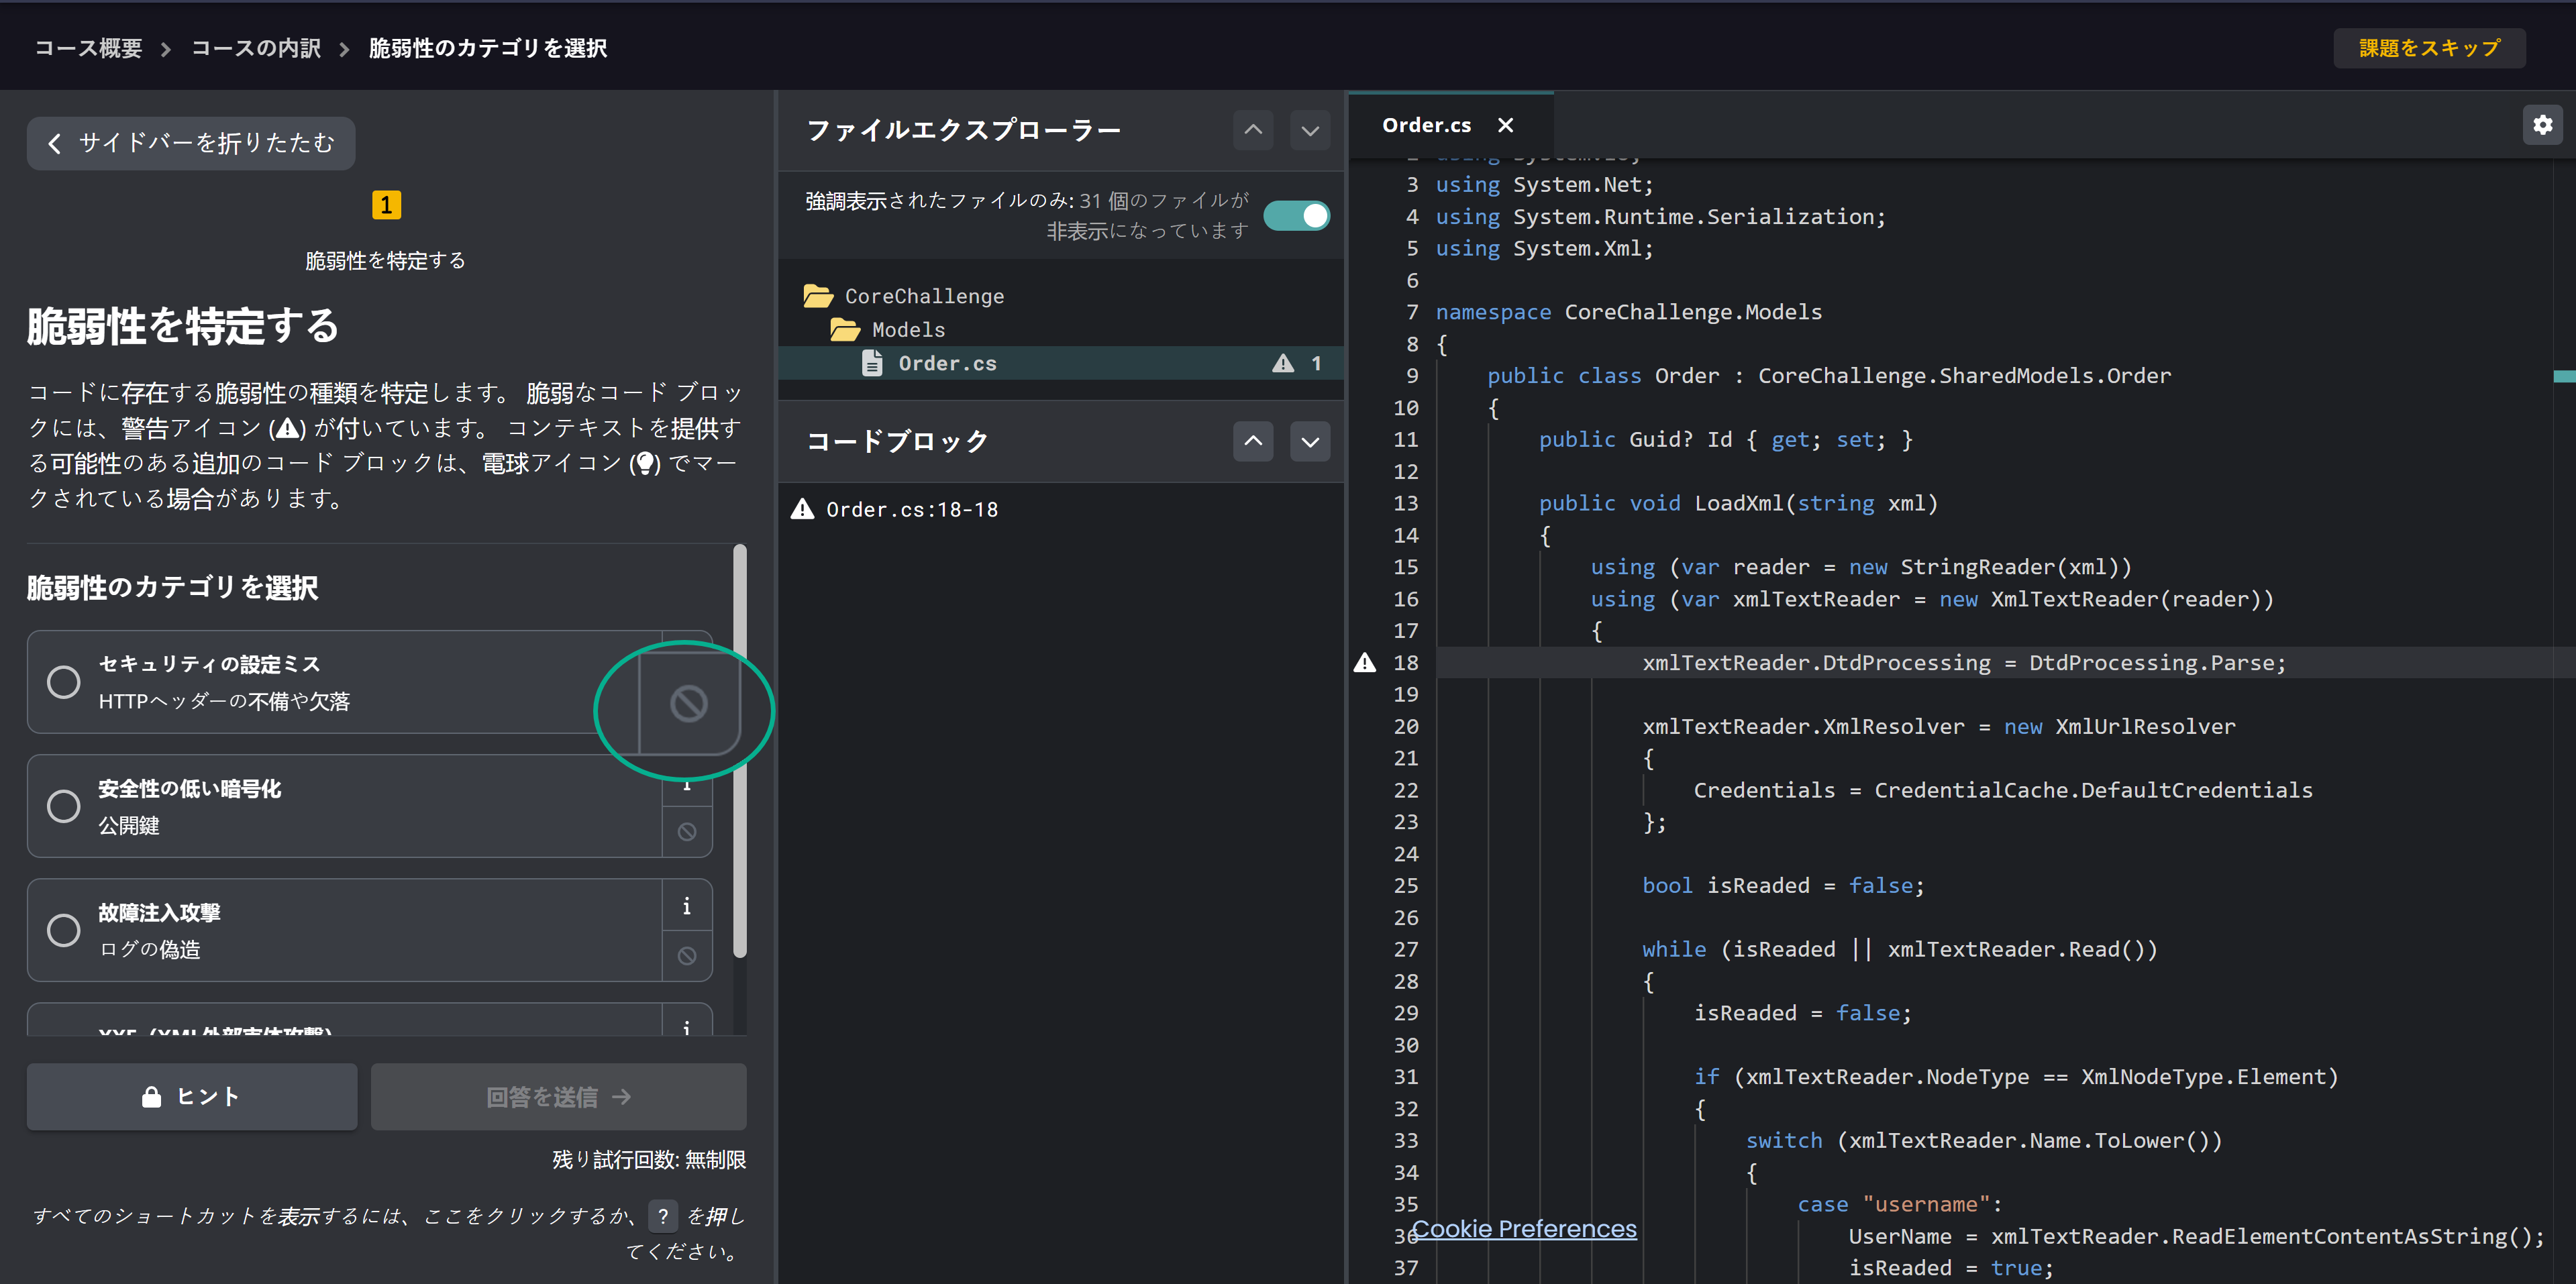The height and width of the screenshot is (1284, 2576).
Task: Click the category list scrollbar
Action: (x=740, y=750)
